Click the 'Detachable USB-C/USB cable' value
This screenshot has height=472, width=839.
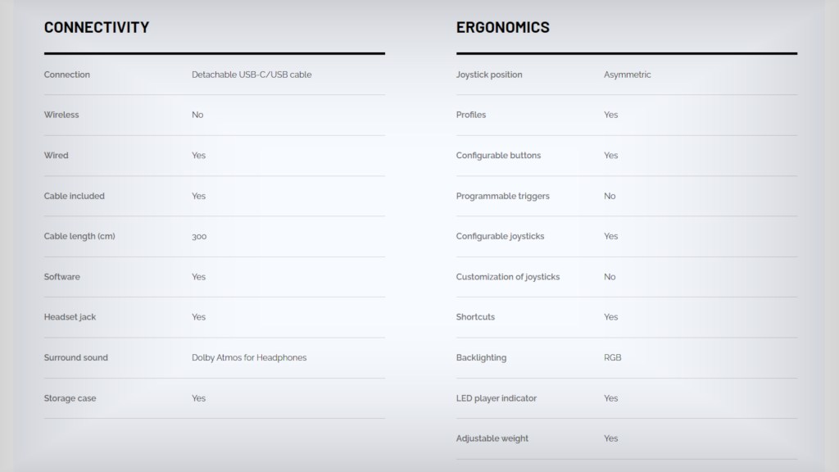pyautogui.click(x=252, y=75)
